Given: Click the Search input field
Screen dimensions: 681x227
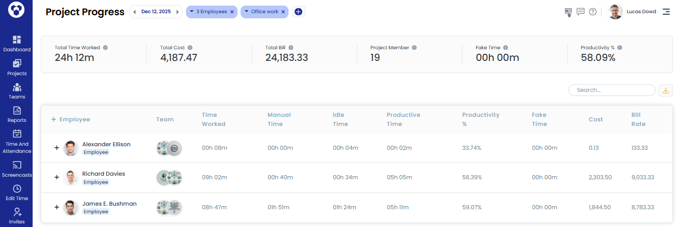Looking at the screenshot, I should [611, 90].
